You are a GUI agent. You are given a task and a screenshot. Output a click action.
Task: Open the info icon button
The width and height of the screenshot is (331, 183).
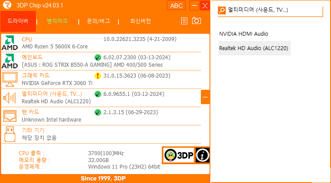pos(202,155)
